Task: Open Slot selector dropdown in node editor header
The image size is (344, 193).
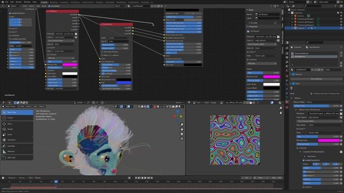Action: pos(120,6)
